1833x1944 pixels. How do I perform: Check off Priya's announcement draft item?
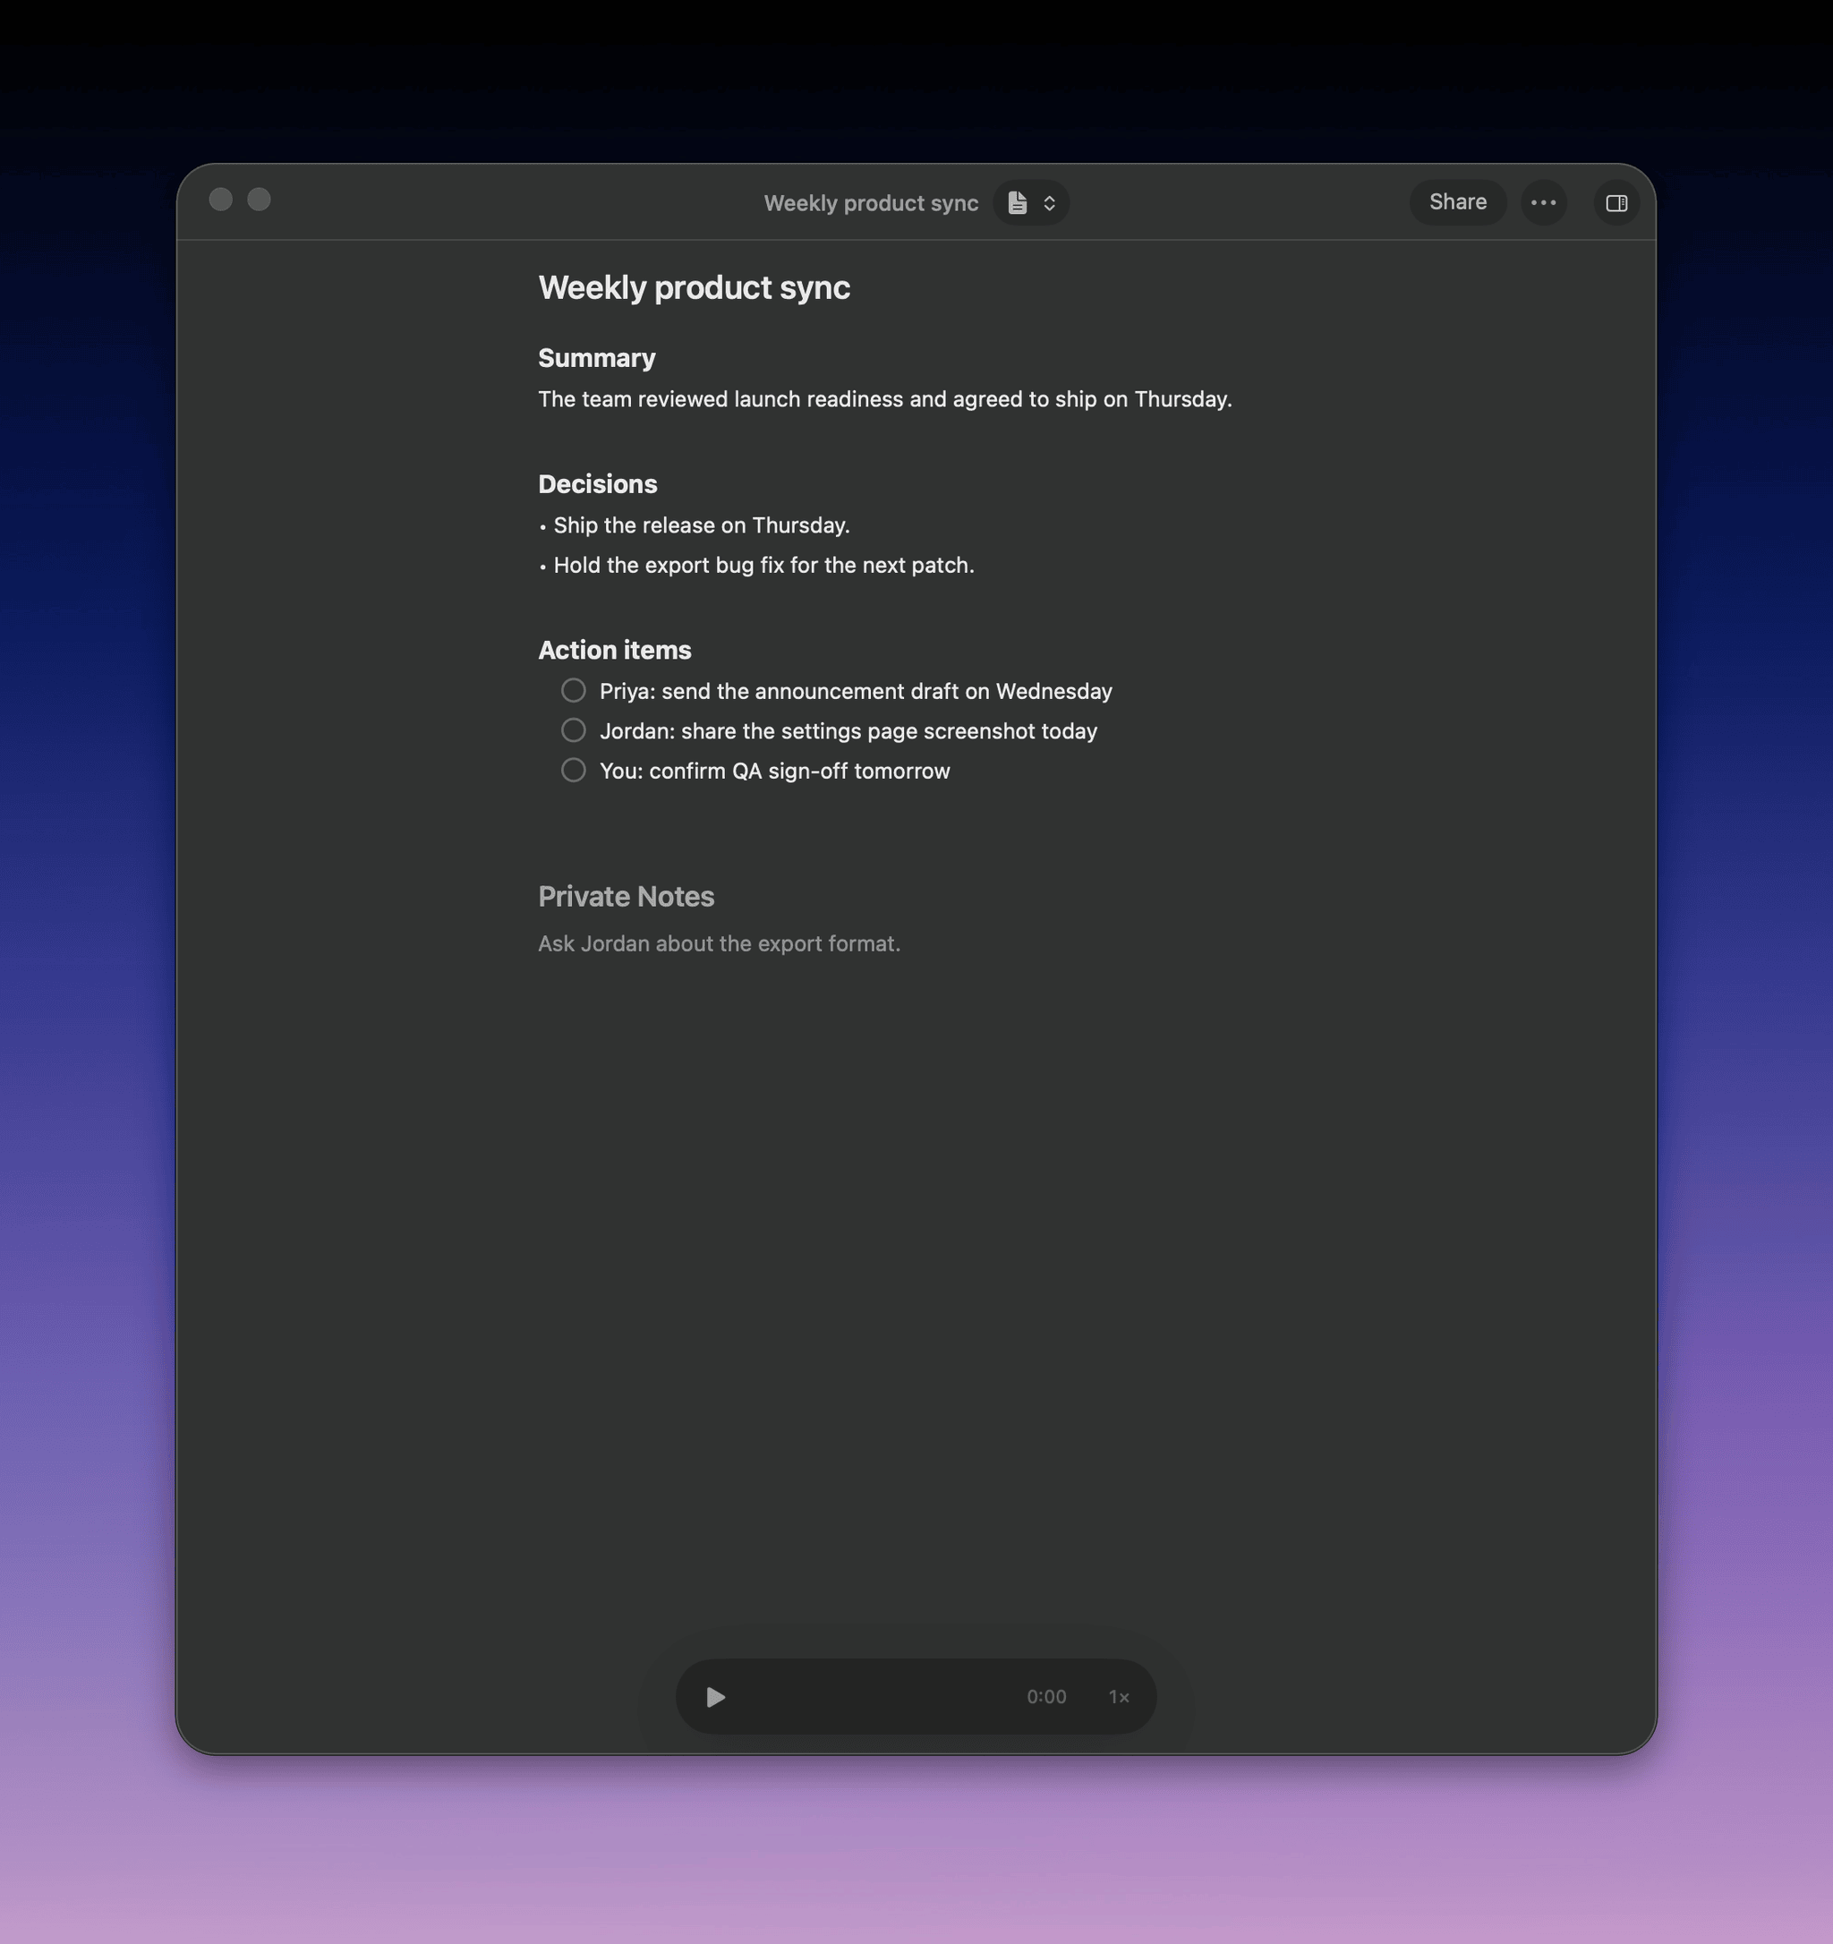(x=574, y=690)
